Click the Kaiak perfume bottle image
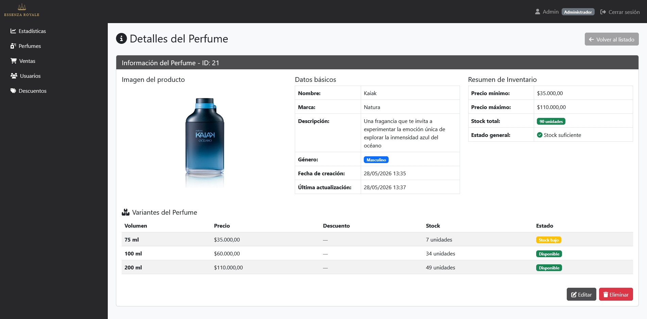Screen dimensions: 647x319 205,142
